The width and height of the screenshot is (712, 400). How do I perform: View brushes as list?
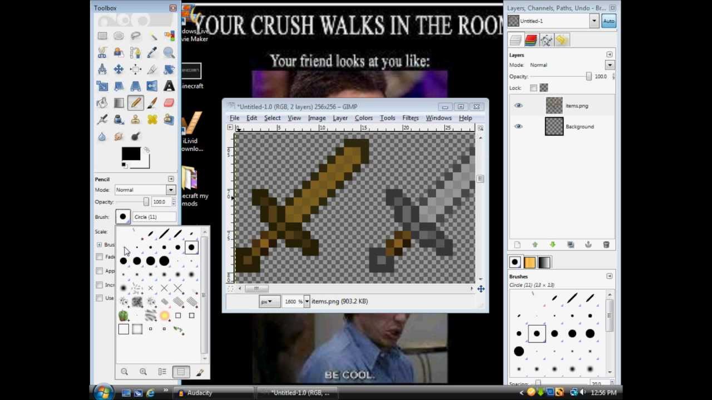coord(162,372)
